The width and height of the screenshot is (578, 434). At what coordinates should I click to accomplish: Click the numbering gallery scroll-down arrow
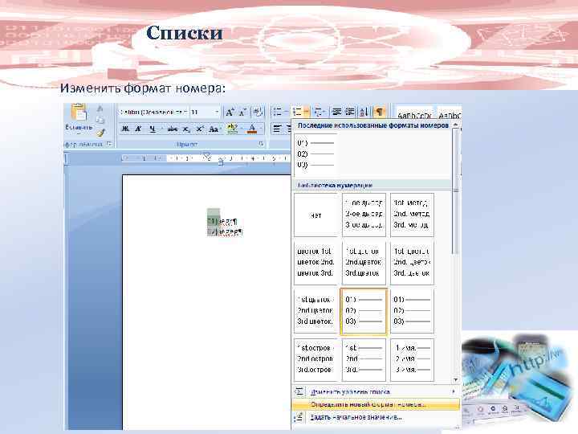point(456,379)
